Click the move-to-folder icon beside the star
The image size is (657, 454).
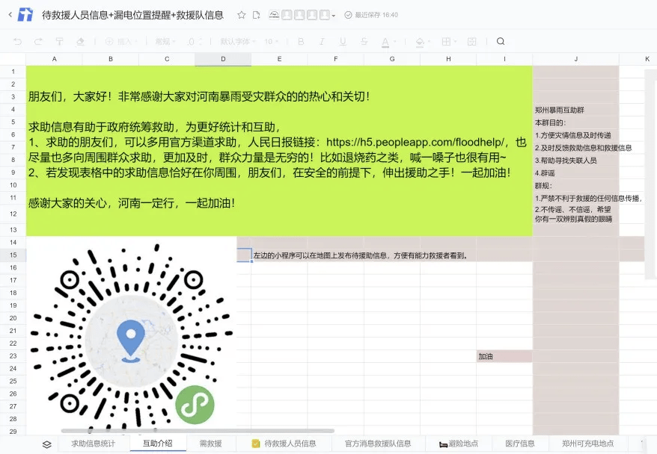click(257, 15)
